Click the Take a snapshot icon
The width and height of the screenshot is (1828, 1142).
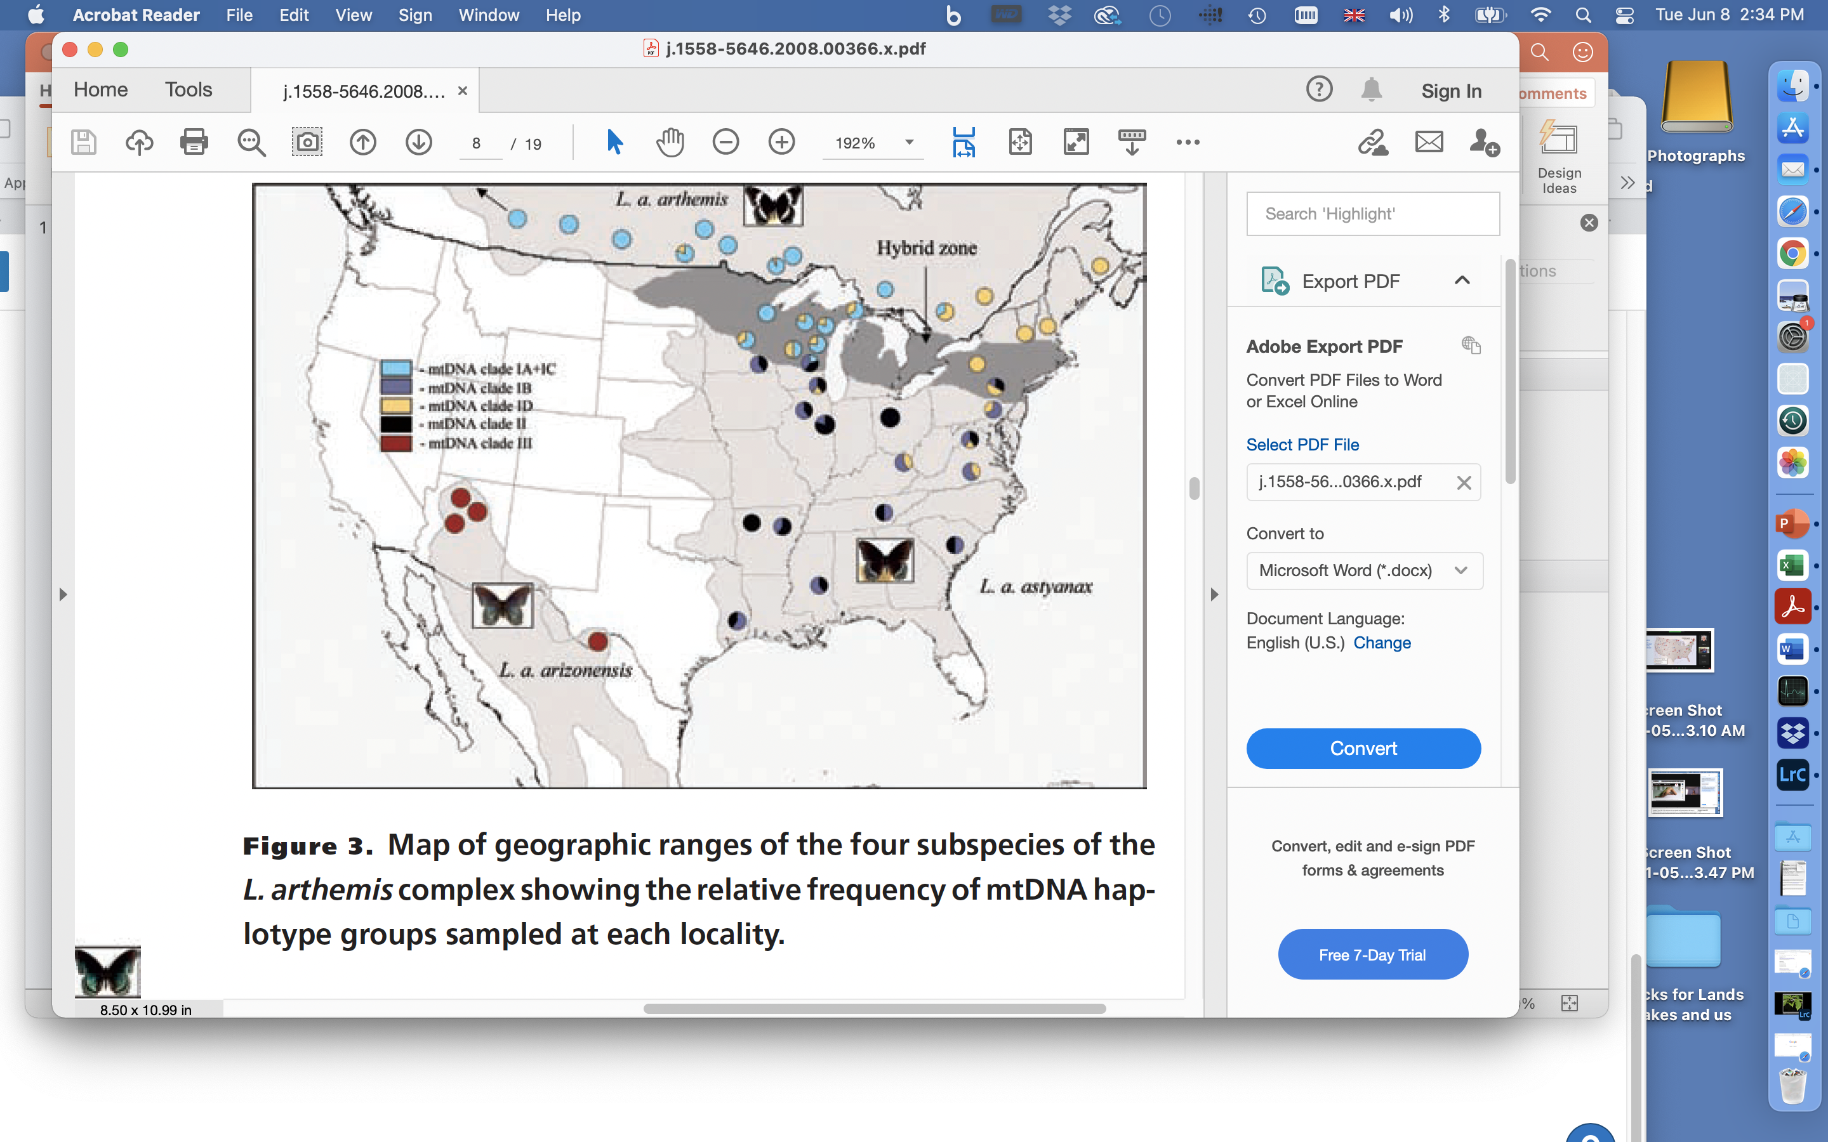307,142
